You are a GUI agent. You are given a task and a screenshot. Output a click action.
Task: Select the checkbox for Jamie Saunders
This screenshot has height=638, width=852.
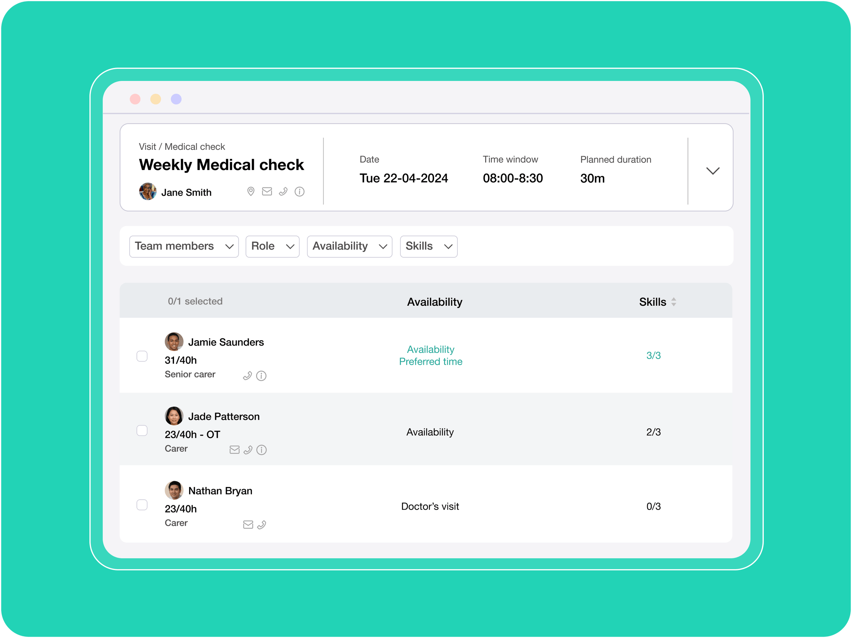(x=142, y=357)
